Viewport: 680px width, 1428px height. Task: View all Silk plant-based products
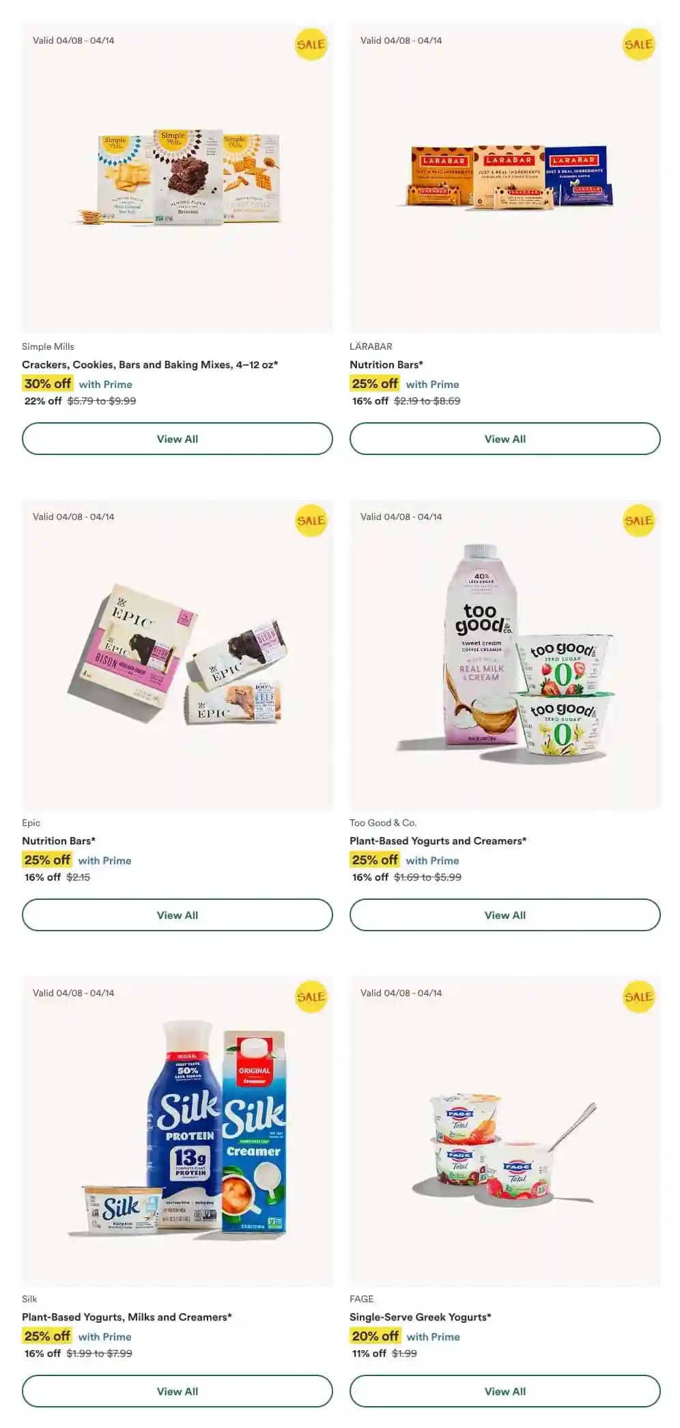178,1391
